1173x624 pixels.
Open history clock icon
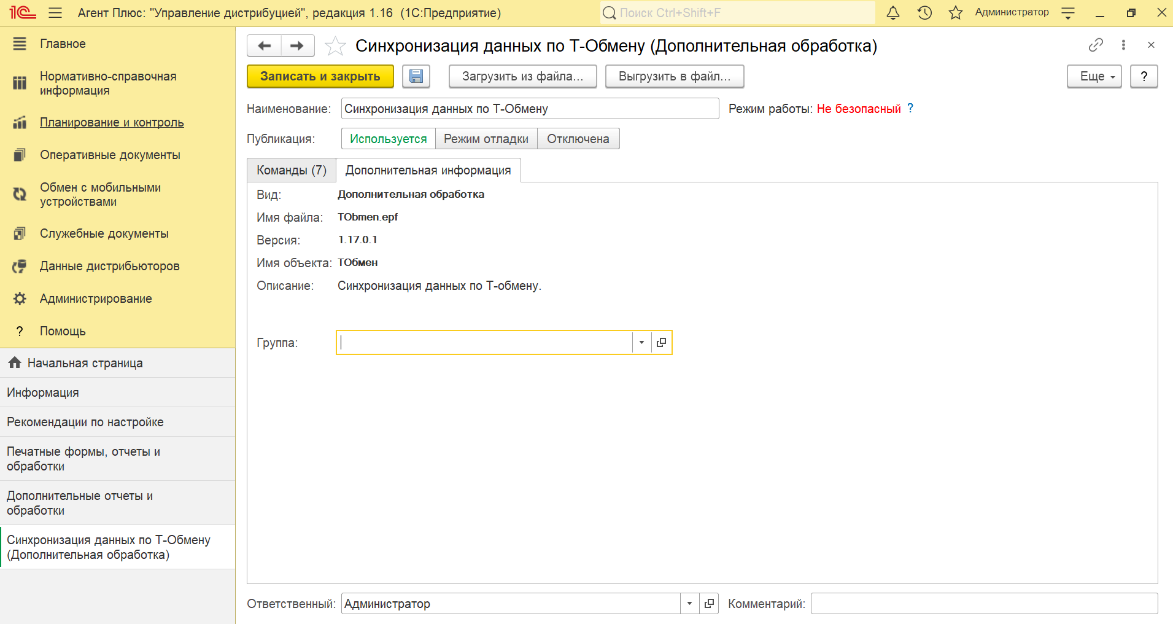pyautogui.click(x=924, y=13)
